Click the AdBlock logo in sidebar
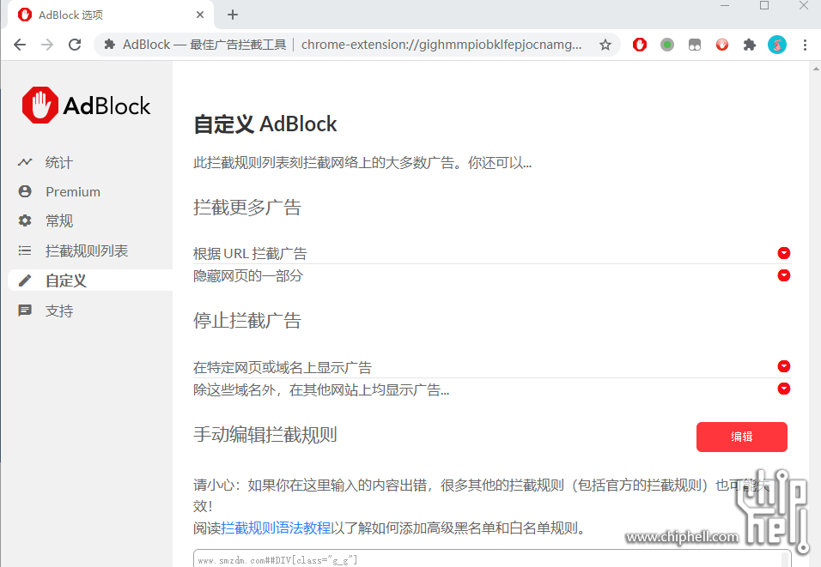Image resolution: width=821 pixels, height=567 pixels. (x=86, y=106)
